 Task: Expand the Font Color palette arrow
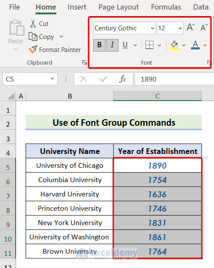[205, 45]
